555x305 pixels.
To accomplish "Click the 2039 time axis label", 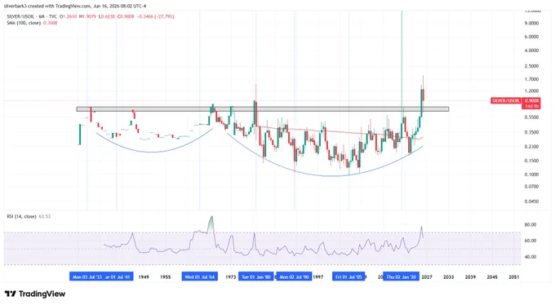I will pos(470,277).
